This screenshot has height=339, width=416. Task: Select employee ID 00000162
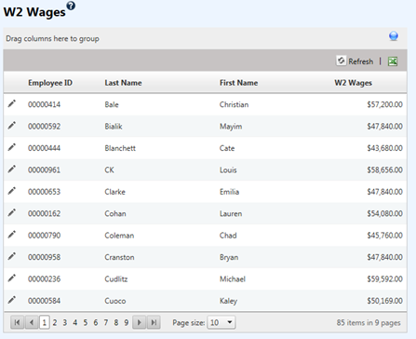(44, 213)
